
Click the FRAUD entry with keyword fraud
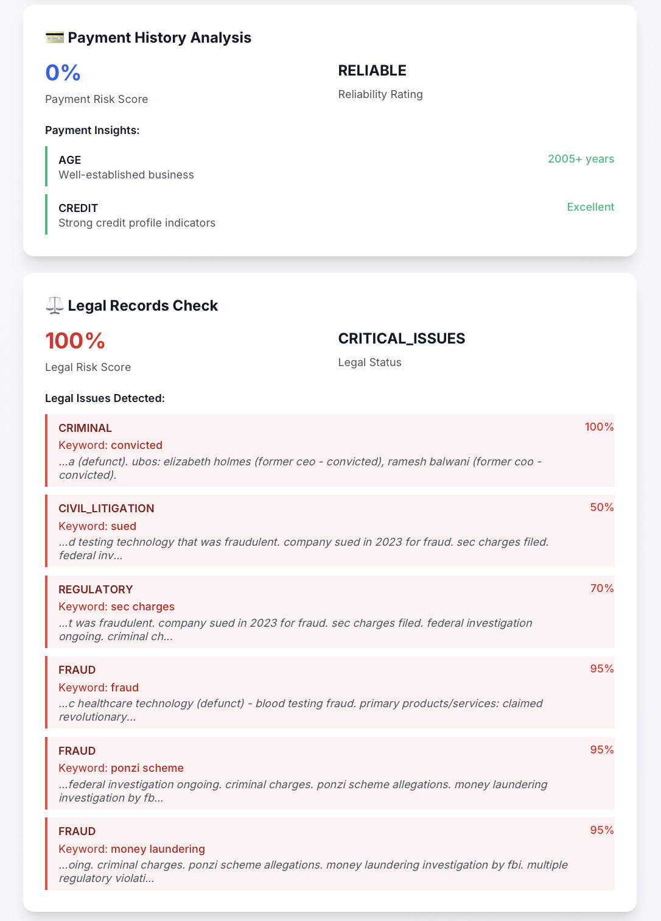[x=330, y=692]
